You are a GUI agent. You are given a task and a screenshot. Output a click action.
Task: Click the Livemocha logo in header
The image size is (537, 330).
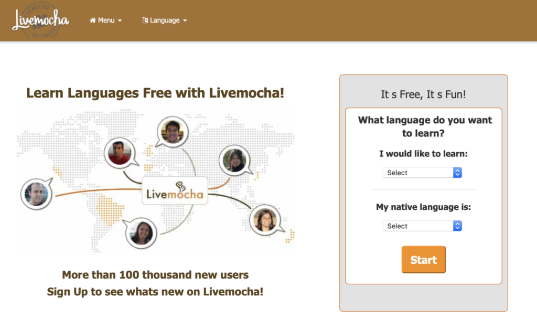[40, 20]
